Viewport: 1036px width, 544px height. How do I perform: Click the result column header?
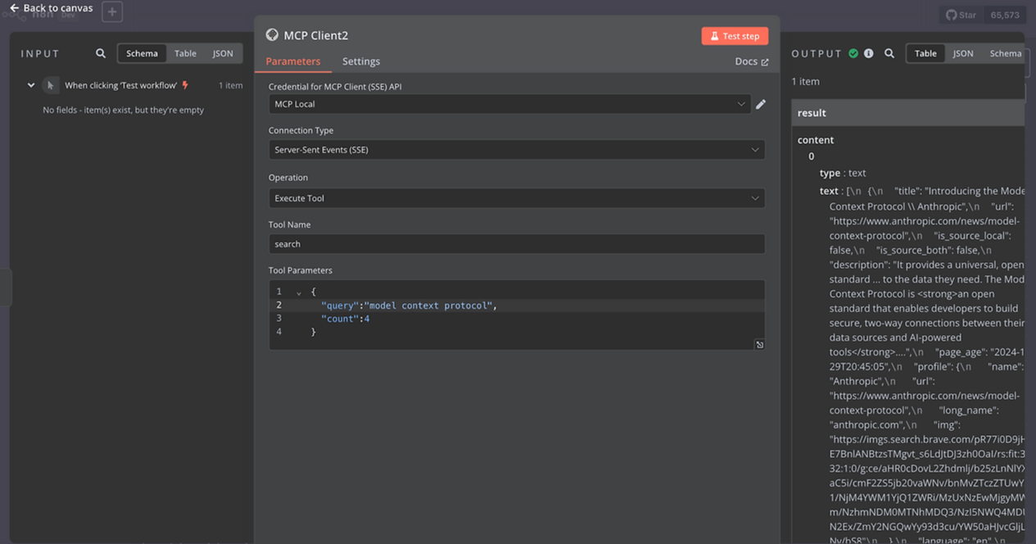(x=907, y=113)
